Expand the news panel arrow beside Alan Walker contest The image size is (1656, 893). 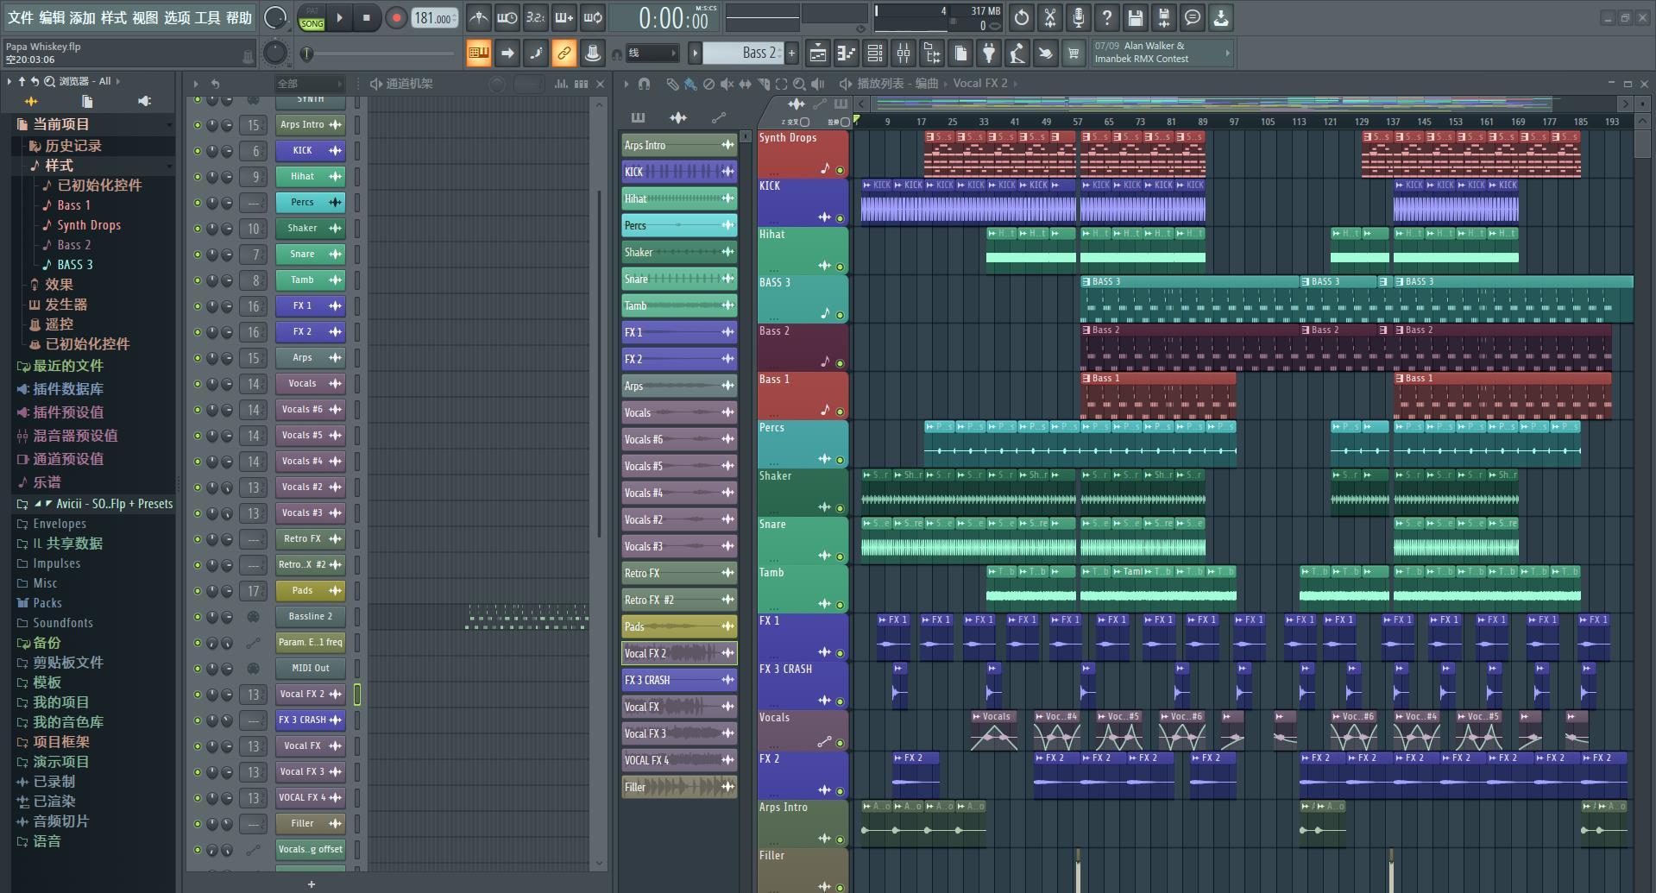1227,53
